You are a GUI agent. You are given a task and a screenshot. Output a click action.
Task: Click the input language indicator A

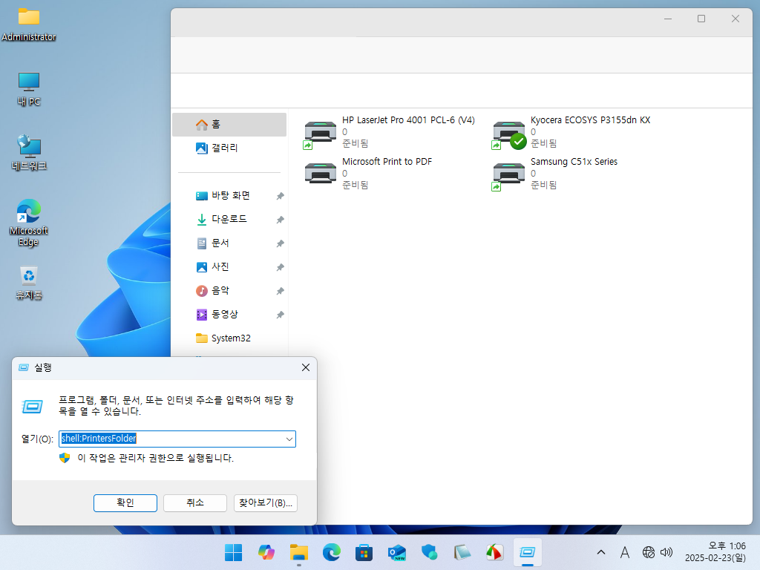click(x=625, y=552)
